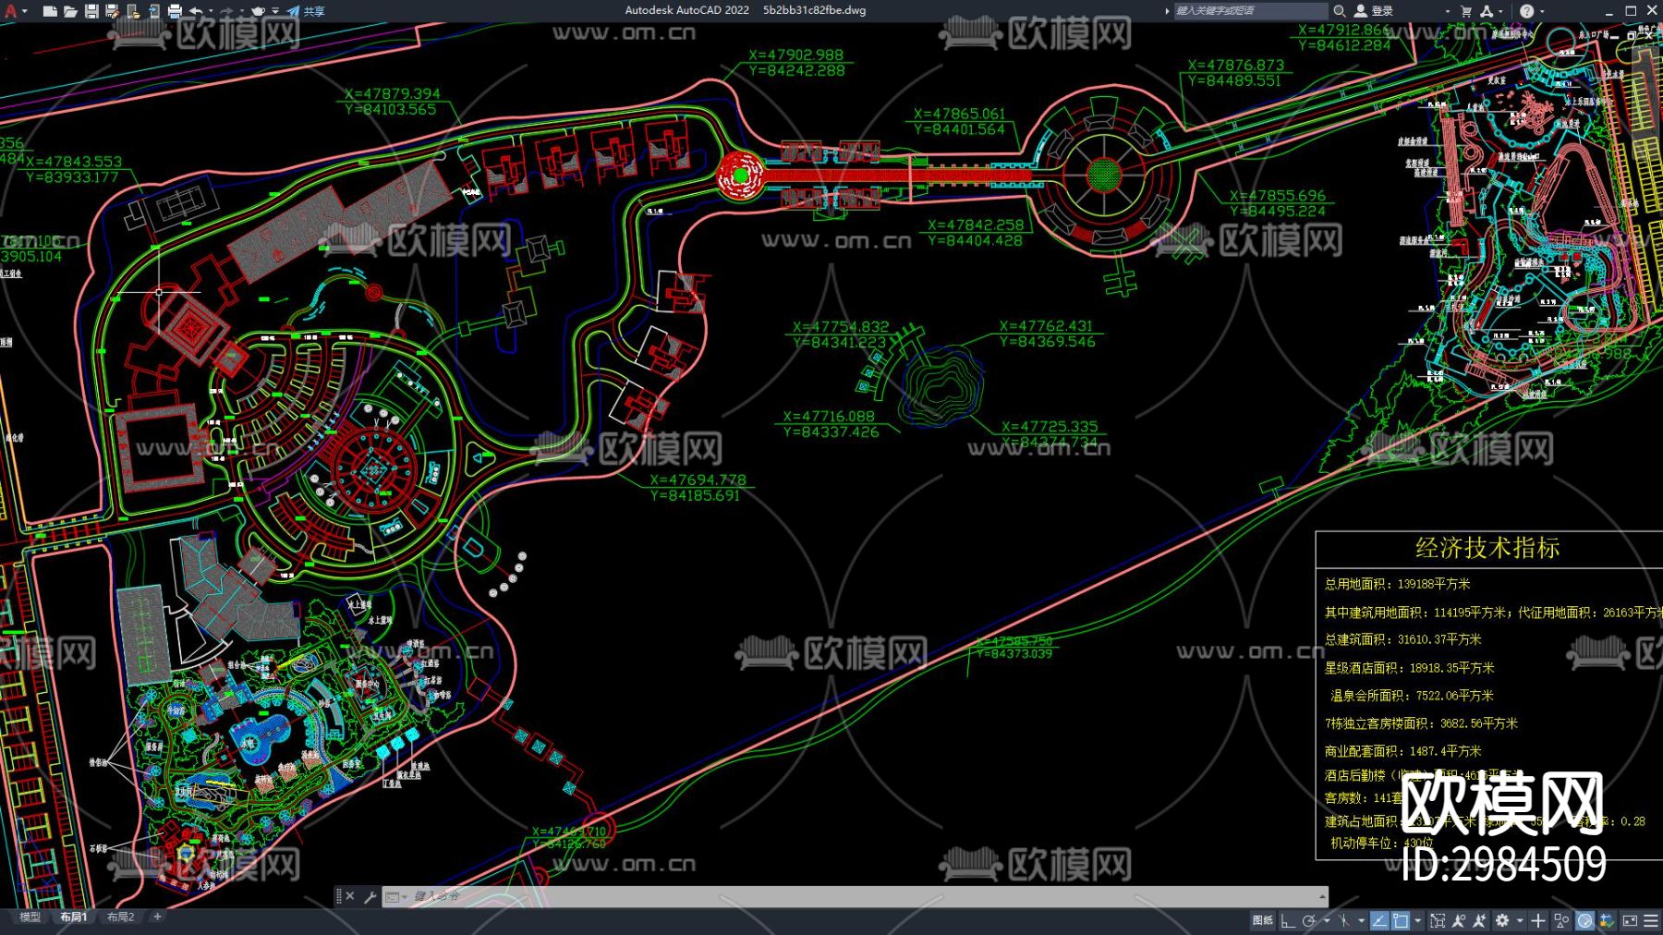The image size is (1663, 935).
Task: Undo the last action
Action: tap(196, 11)
